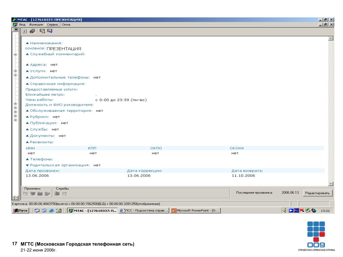Toggle the Службы section triangle in card
343x257 pixels.
pyautogui.click(x=27, y=130)
